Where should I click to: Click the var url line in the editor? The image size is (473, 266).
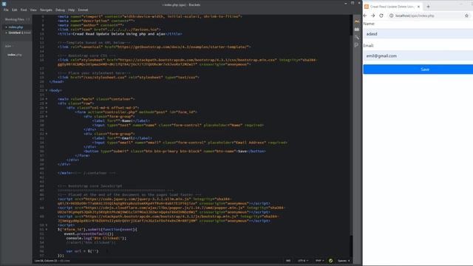[82, 251]
